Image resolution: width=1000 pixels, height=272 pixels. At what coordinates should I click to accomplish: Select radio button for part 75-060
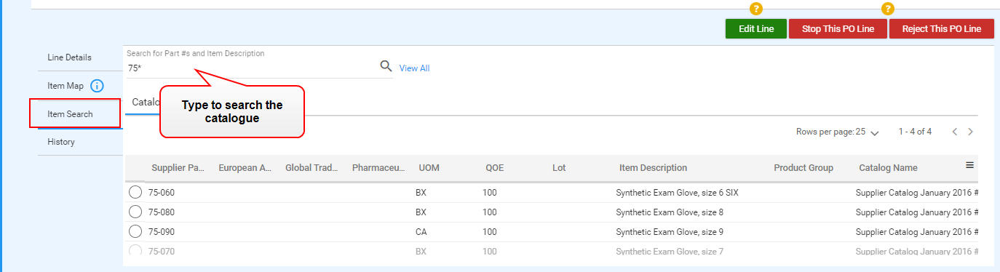(135, 192)
